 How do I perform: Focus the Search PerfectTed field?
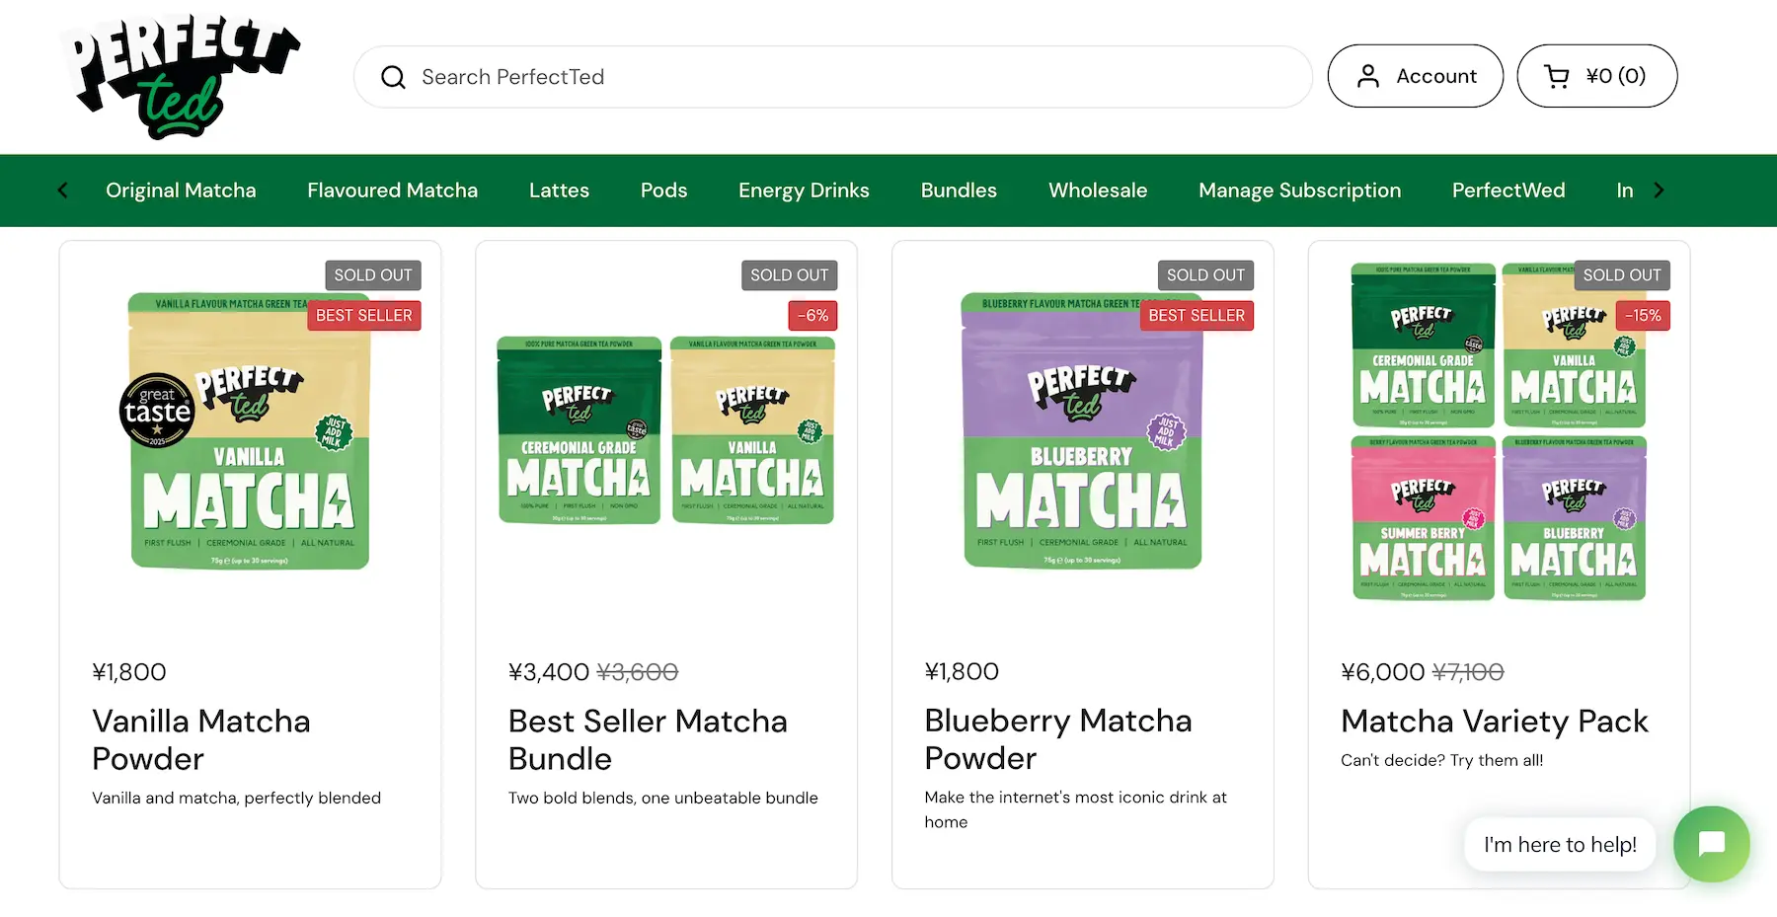pyautogui.click(x=833, y=77)
